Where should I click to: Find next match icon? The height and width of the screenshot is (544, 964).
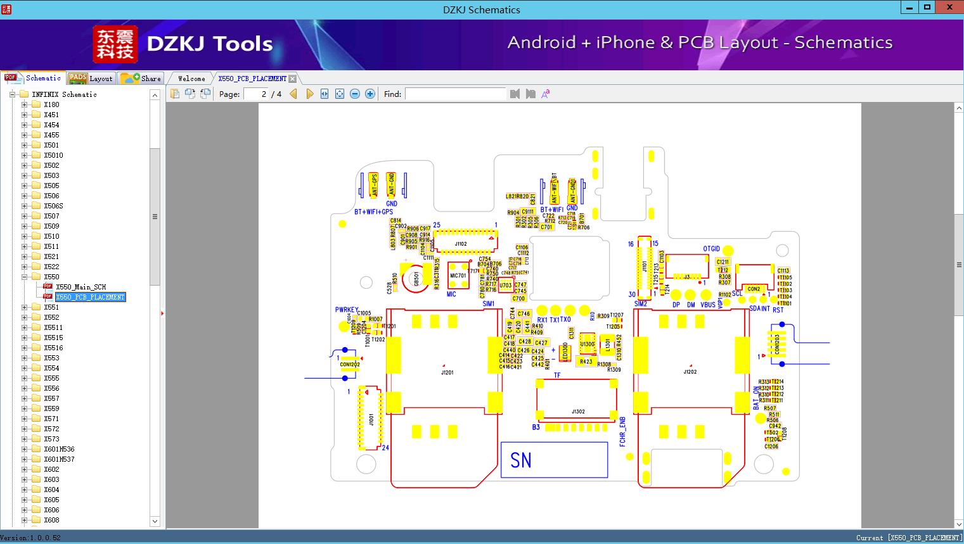click(x=530, y=94)
